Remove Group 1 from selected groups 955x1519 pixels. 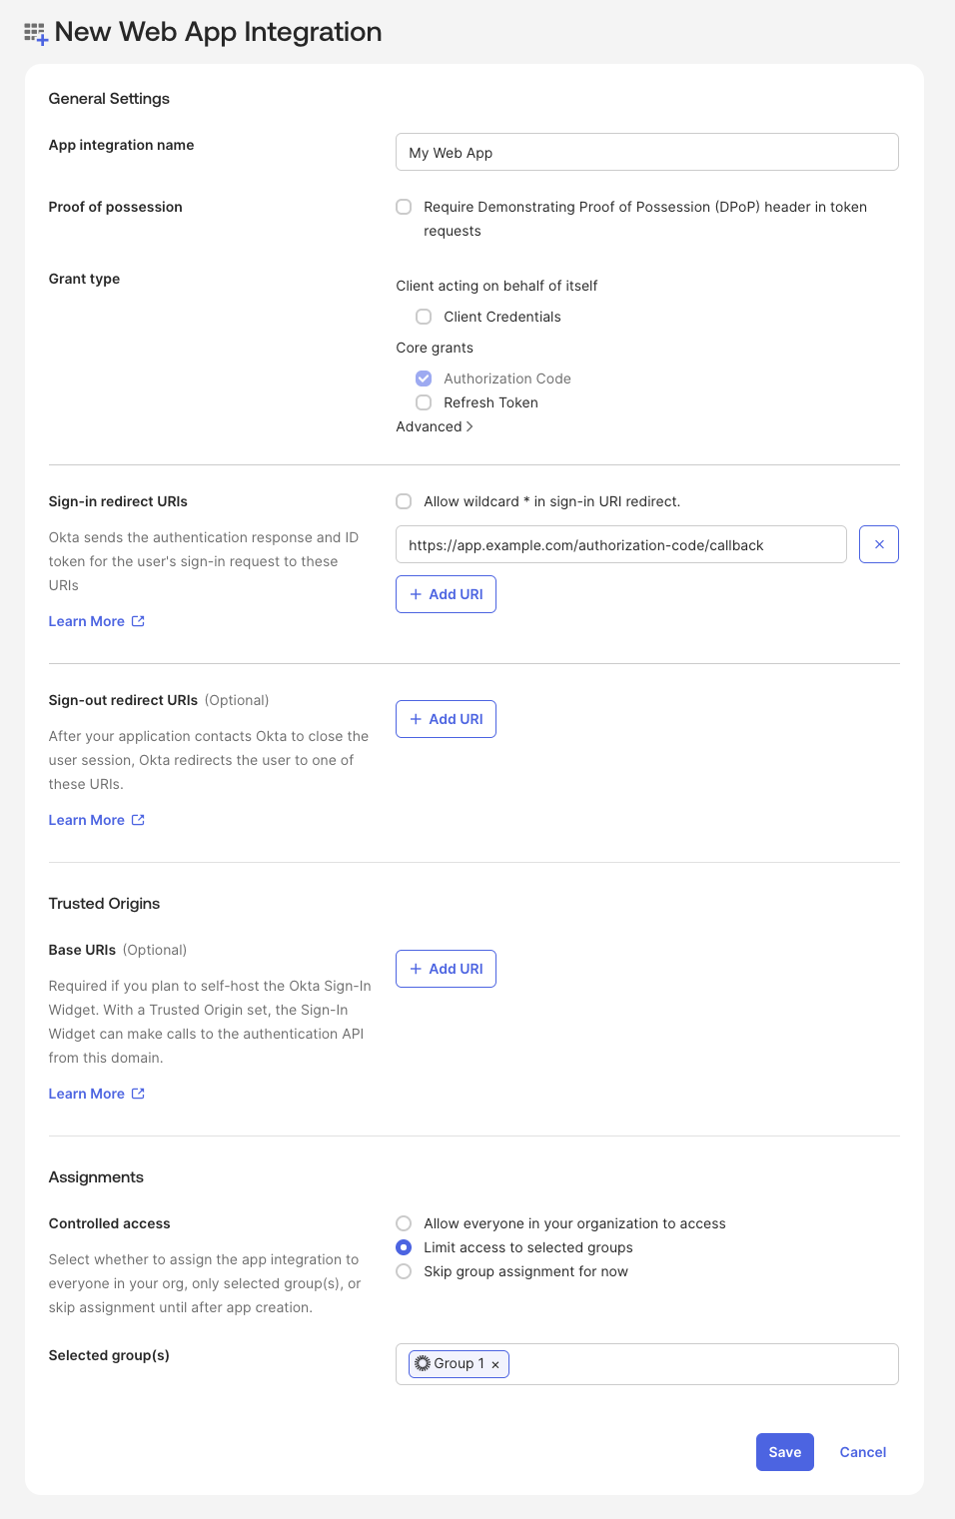[495, 1363]
